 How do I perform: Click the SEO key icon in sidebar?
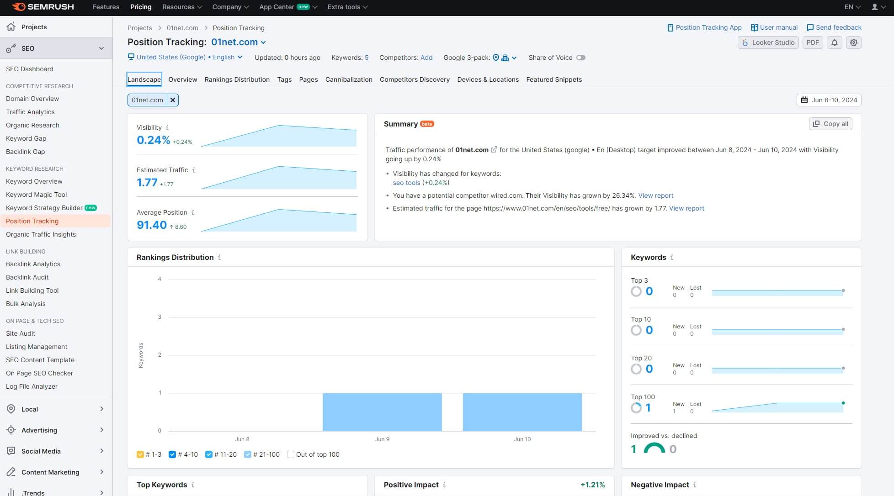[x=11, y=48]
